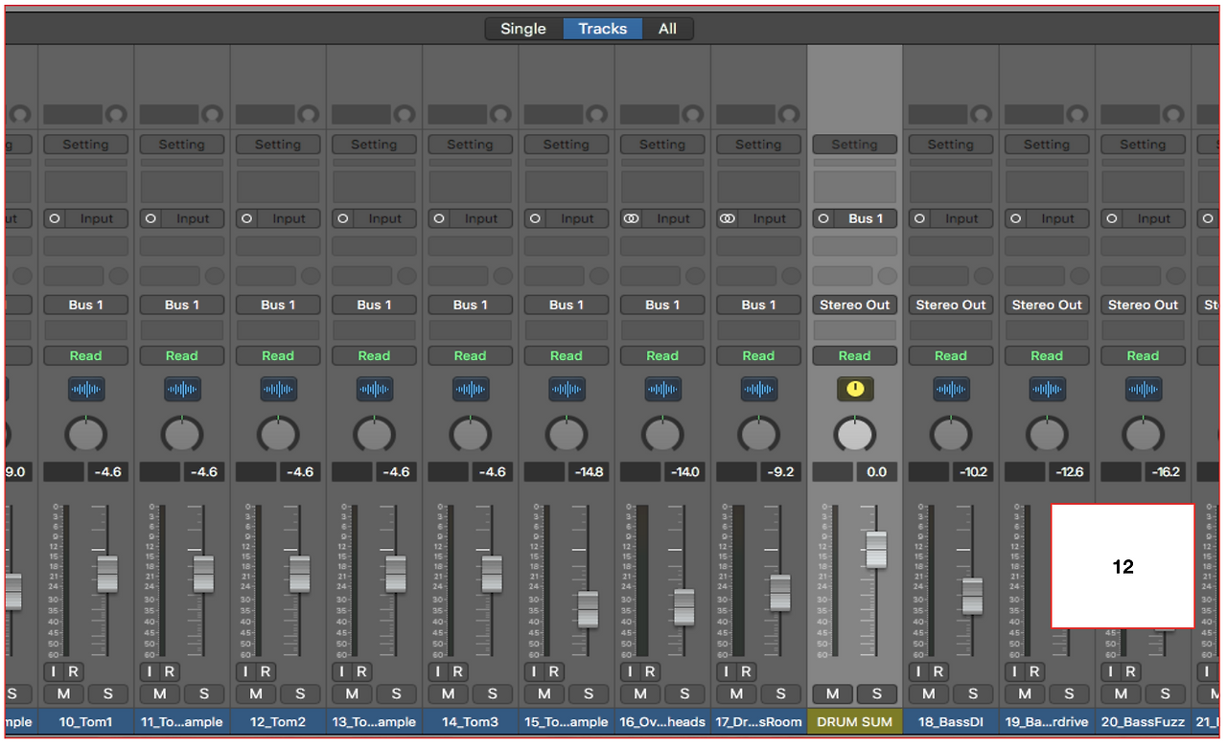Click the audio waveform icon on 10_Tom1
The height and width of the screenshot is (748, 1227).
tap(86, 390)
